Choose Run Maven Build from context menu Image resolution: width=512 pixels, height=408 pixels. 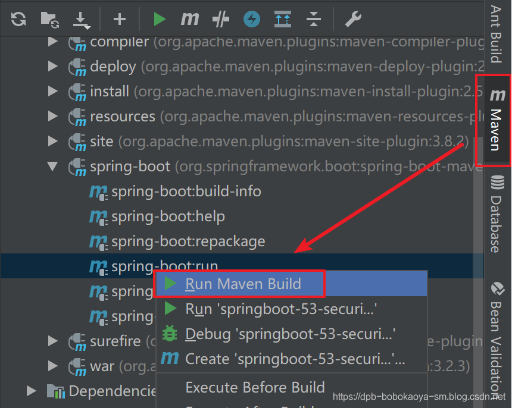(x=292, y=284)
